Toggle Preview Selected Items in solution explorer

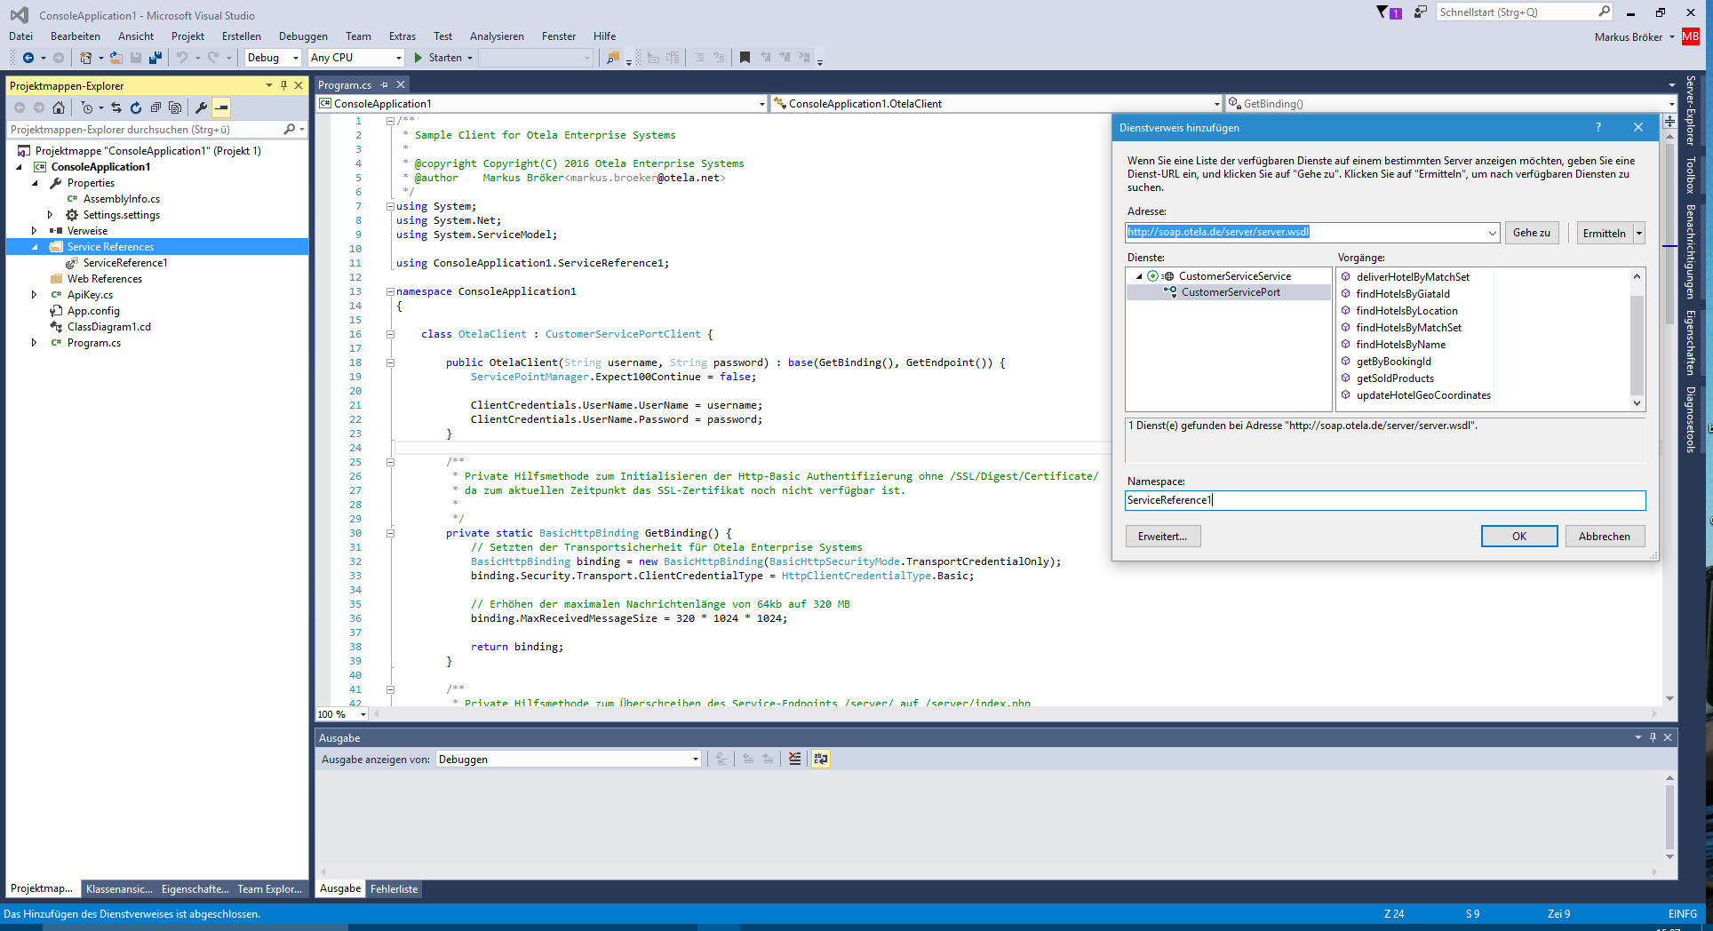(222, 107)
